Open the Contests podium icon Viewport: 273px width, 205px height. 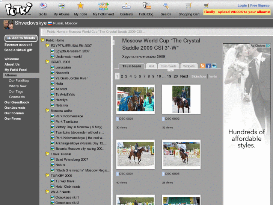pos(126,6)
